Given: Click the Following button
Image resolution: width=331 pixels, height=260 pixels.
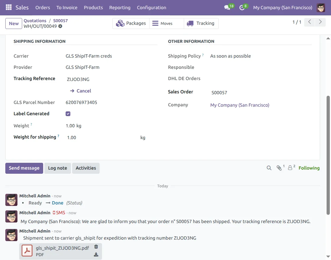Looking at the screenshot, I should pos(309,168).
